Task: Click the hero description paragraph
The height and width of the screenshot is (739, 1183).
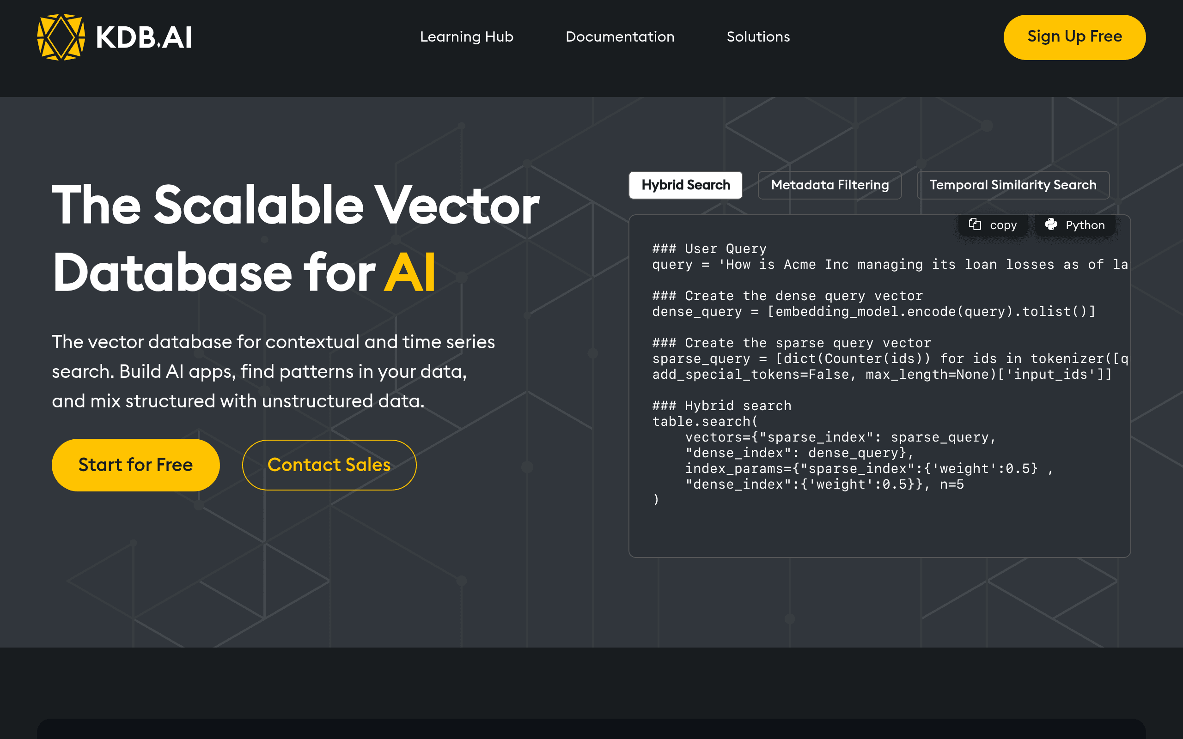Action: coord(273,371)
